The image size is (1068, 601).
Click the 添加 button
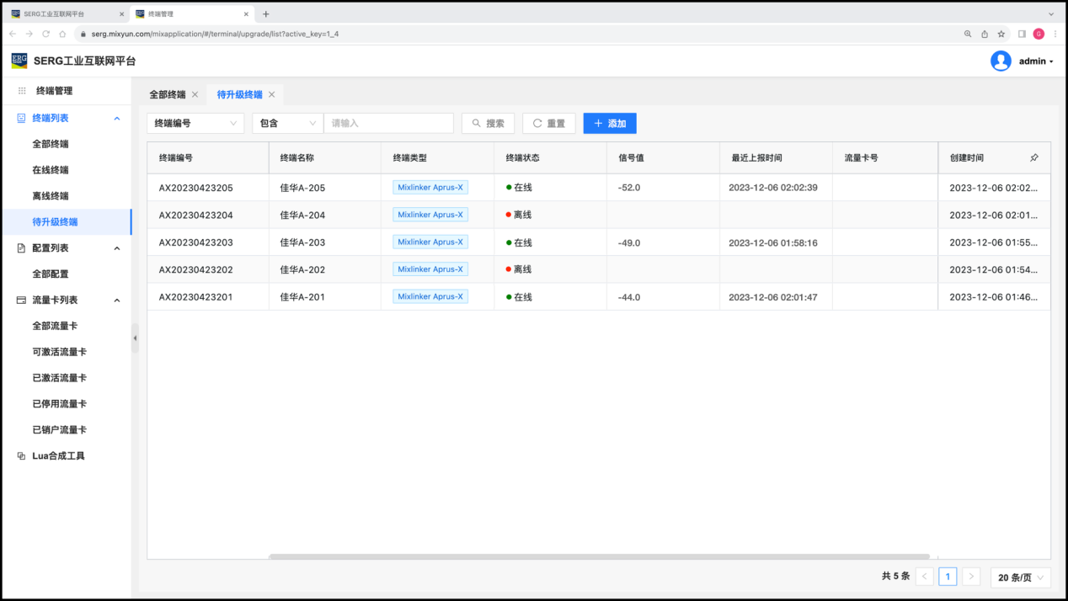coord(610,123)
